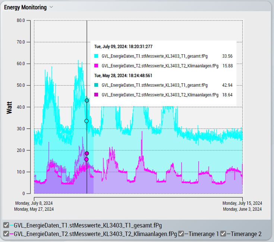Click the Energy Monitoring panel title
This screenshot has height=242, width=274.
[25, 7]
